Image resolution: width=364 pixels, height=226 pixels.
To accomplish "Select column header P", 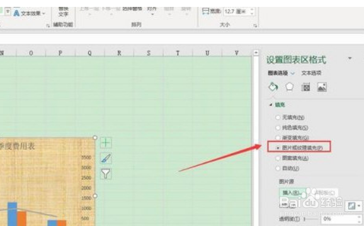I will pos(60,53).
